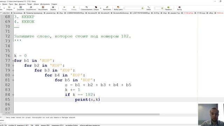Screen dimensions: 224x126
Task: Click the text 'Запишите слово, которое стоит под номером 182.'
Action: tap(72, 36)
